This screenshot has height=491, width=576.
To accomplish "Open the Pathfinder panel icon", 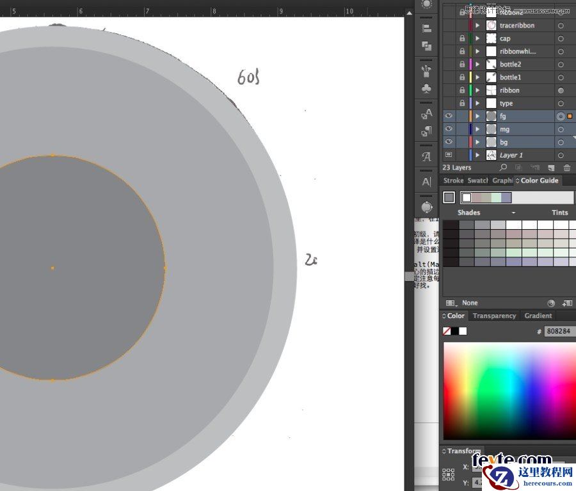I will pyautogui.click(x=427, y=45).
